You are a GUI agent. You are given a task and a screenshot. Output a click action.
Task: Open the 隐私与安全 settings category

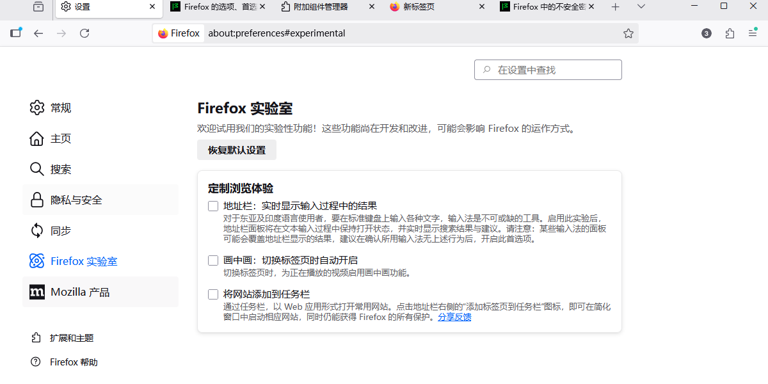[x=100, y=200]
